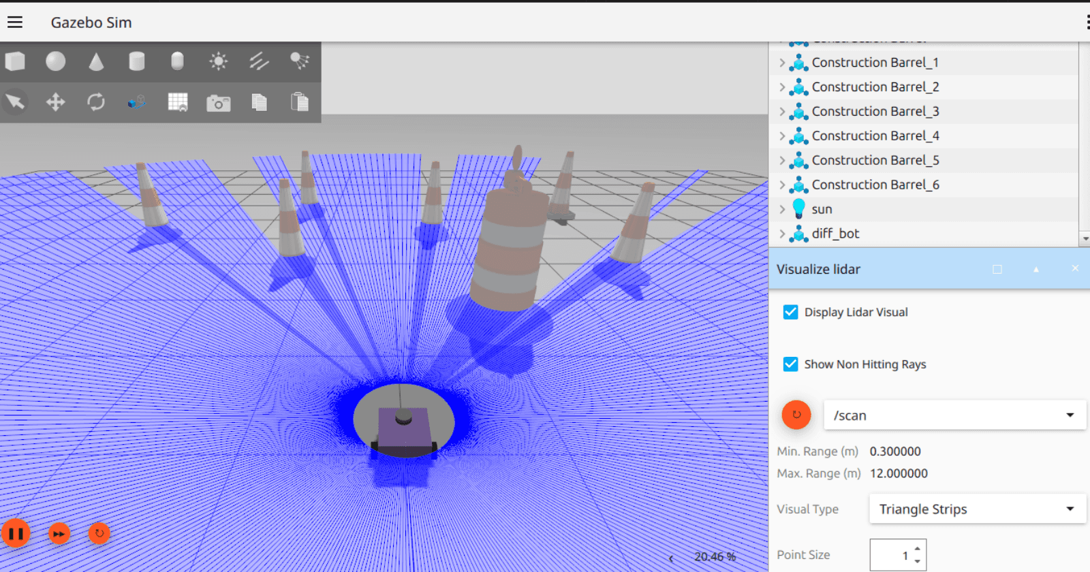Image resolution: width=1090 pixels, height=572 pixels.
Task: Decrease Point Size with down arrow
Action: tap(918, 562)
